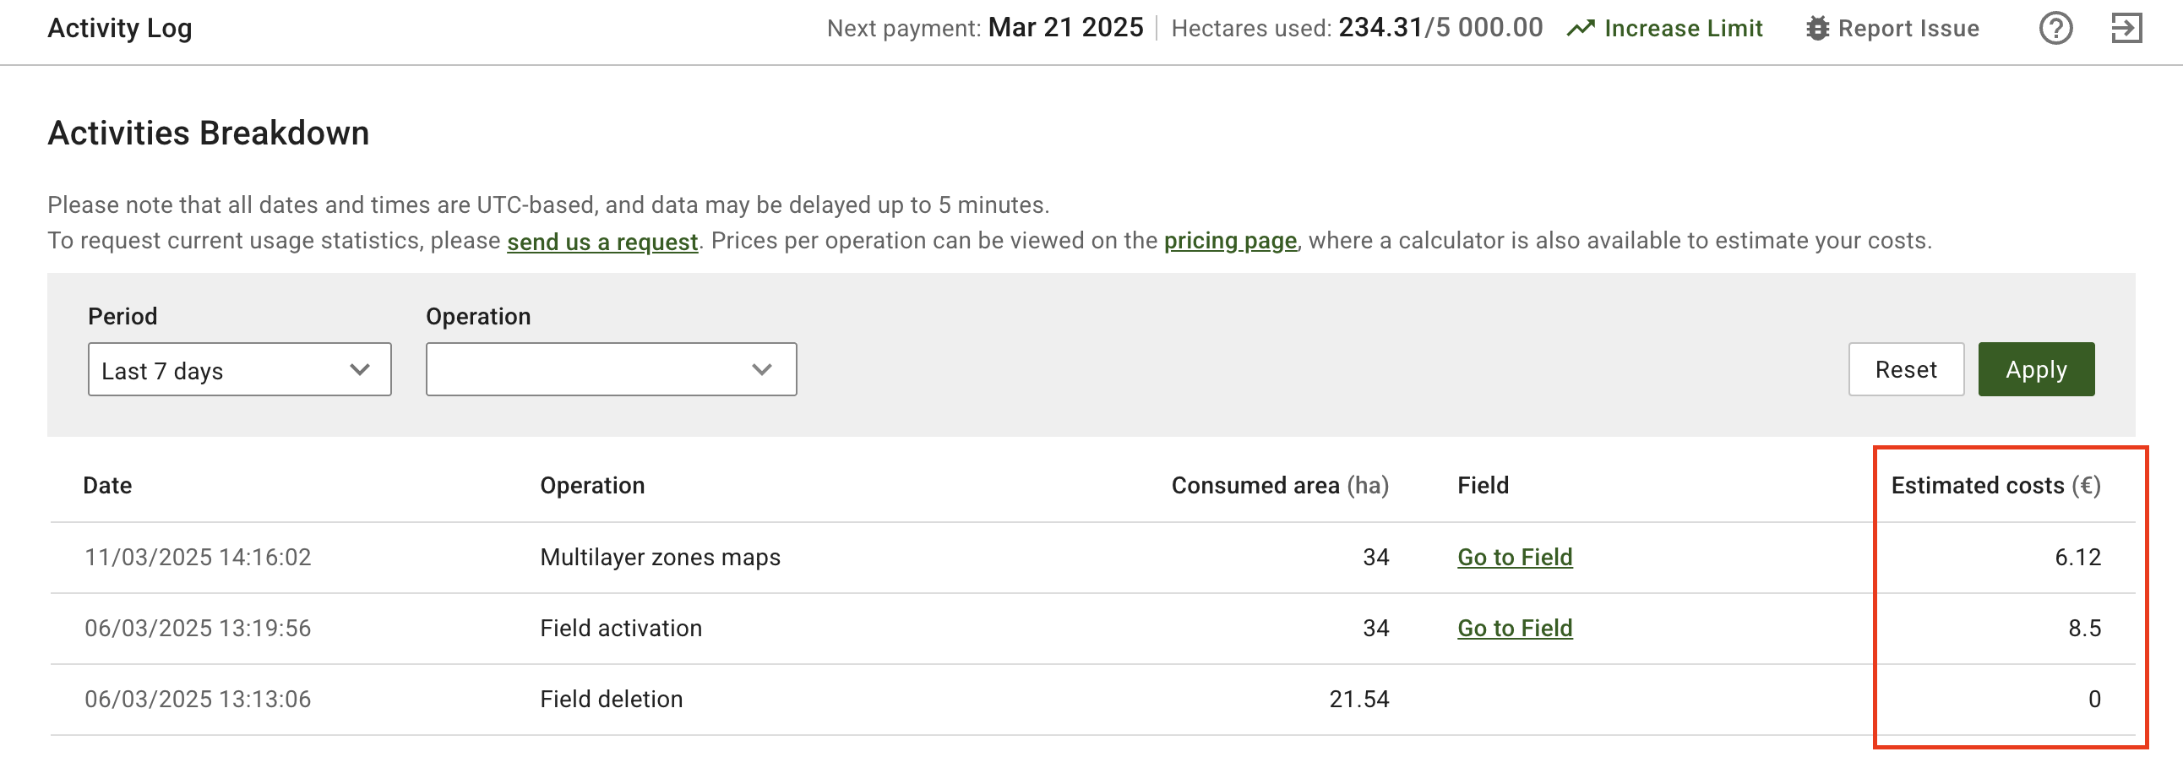
Task: Click the trending arrow Increase Limit icon
Action: [x=1580, y=29]
